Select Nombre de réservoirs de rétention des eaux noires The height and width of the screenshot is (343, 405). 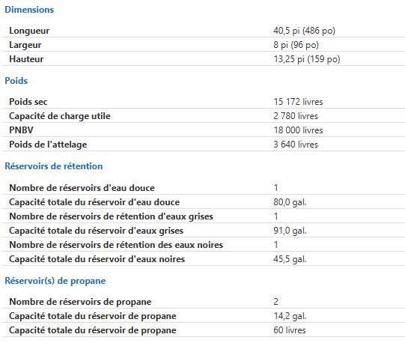click(116, 245)
